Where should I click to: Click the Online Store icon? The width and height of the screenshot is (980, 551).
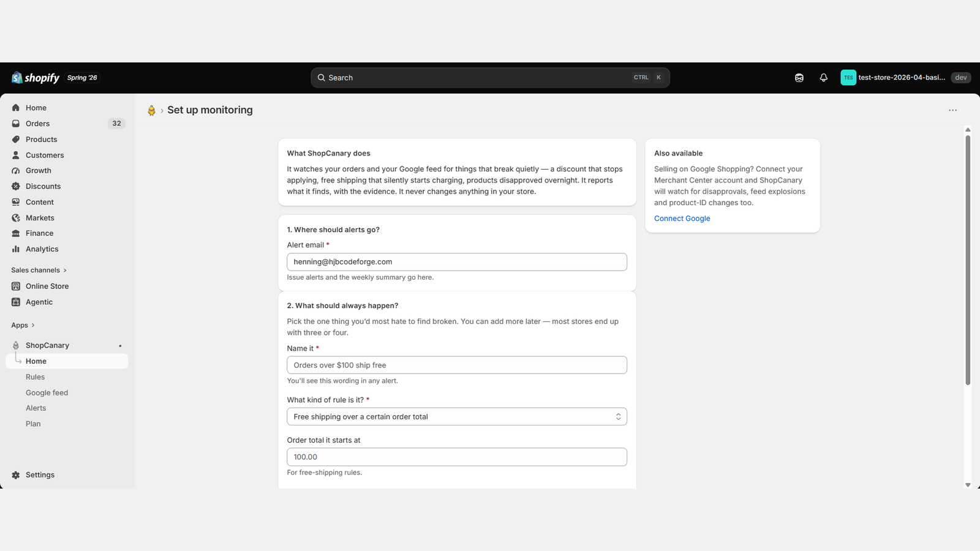[16, 287]
